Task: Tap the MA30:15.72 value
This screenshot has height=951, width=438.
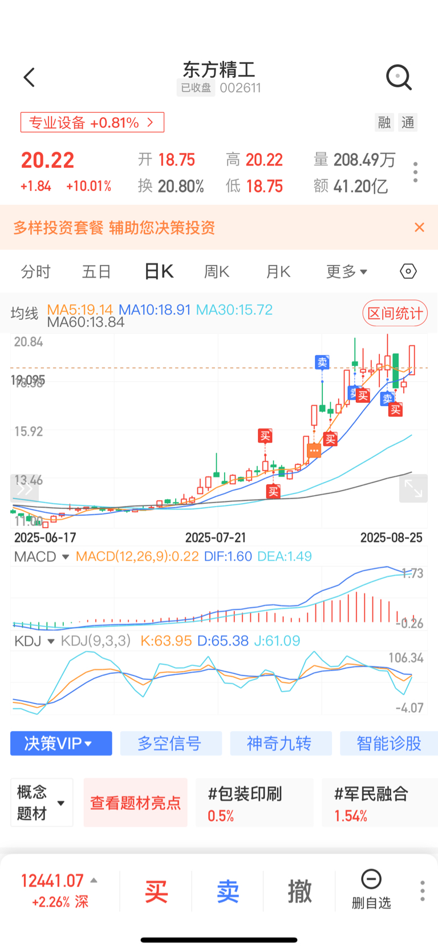Action: click(234, 310)
